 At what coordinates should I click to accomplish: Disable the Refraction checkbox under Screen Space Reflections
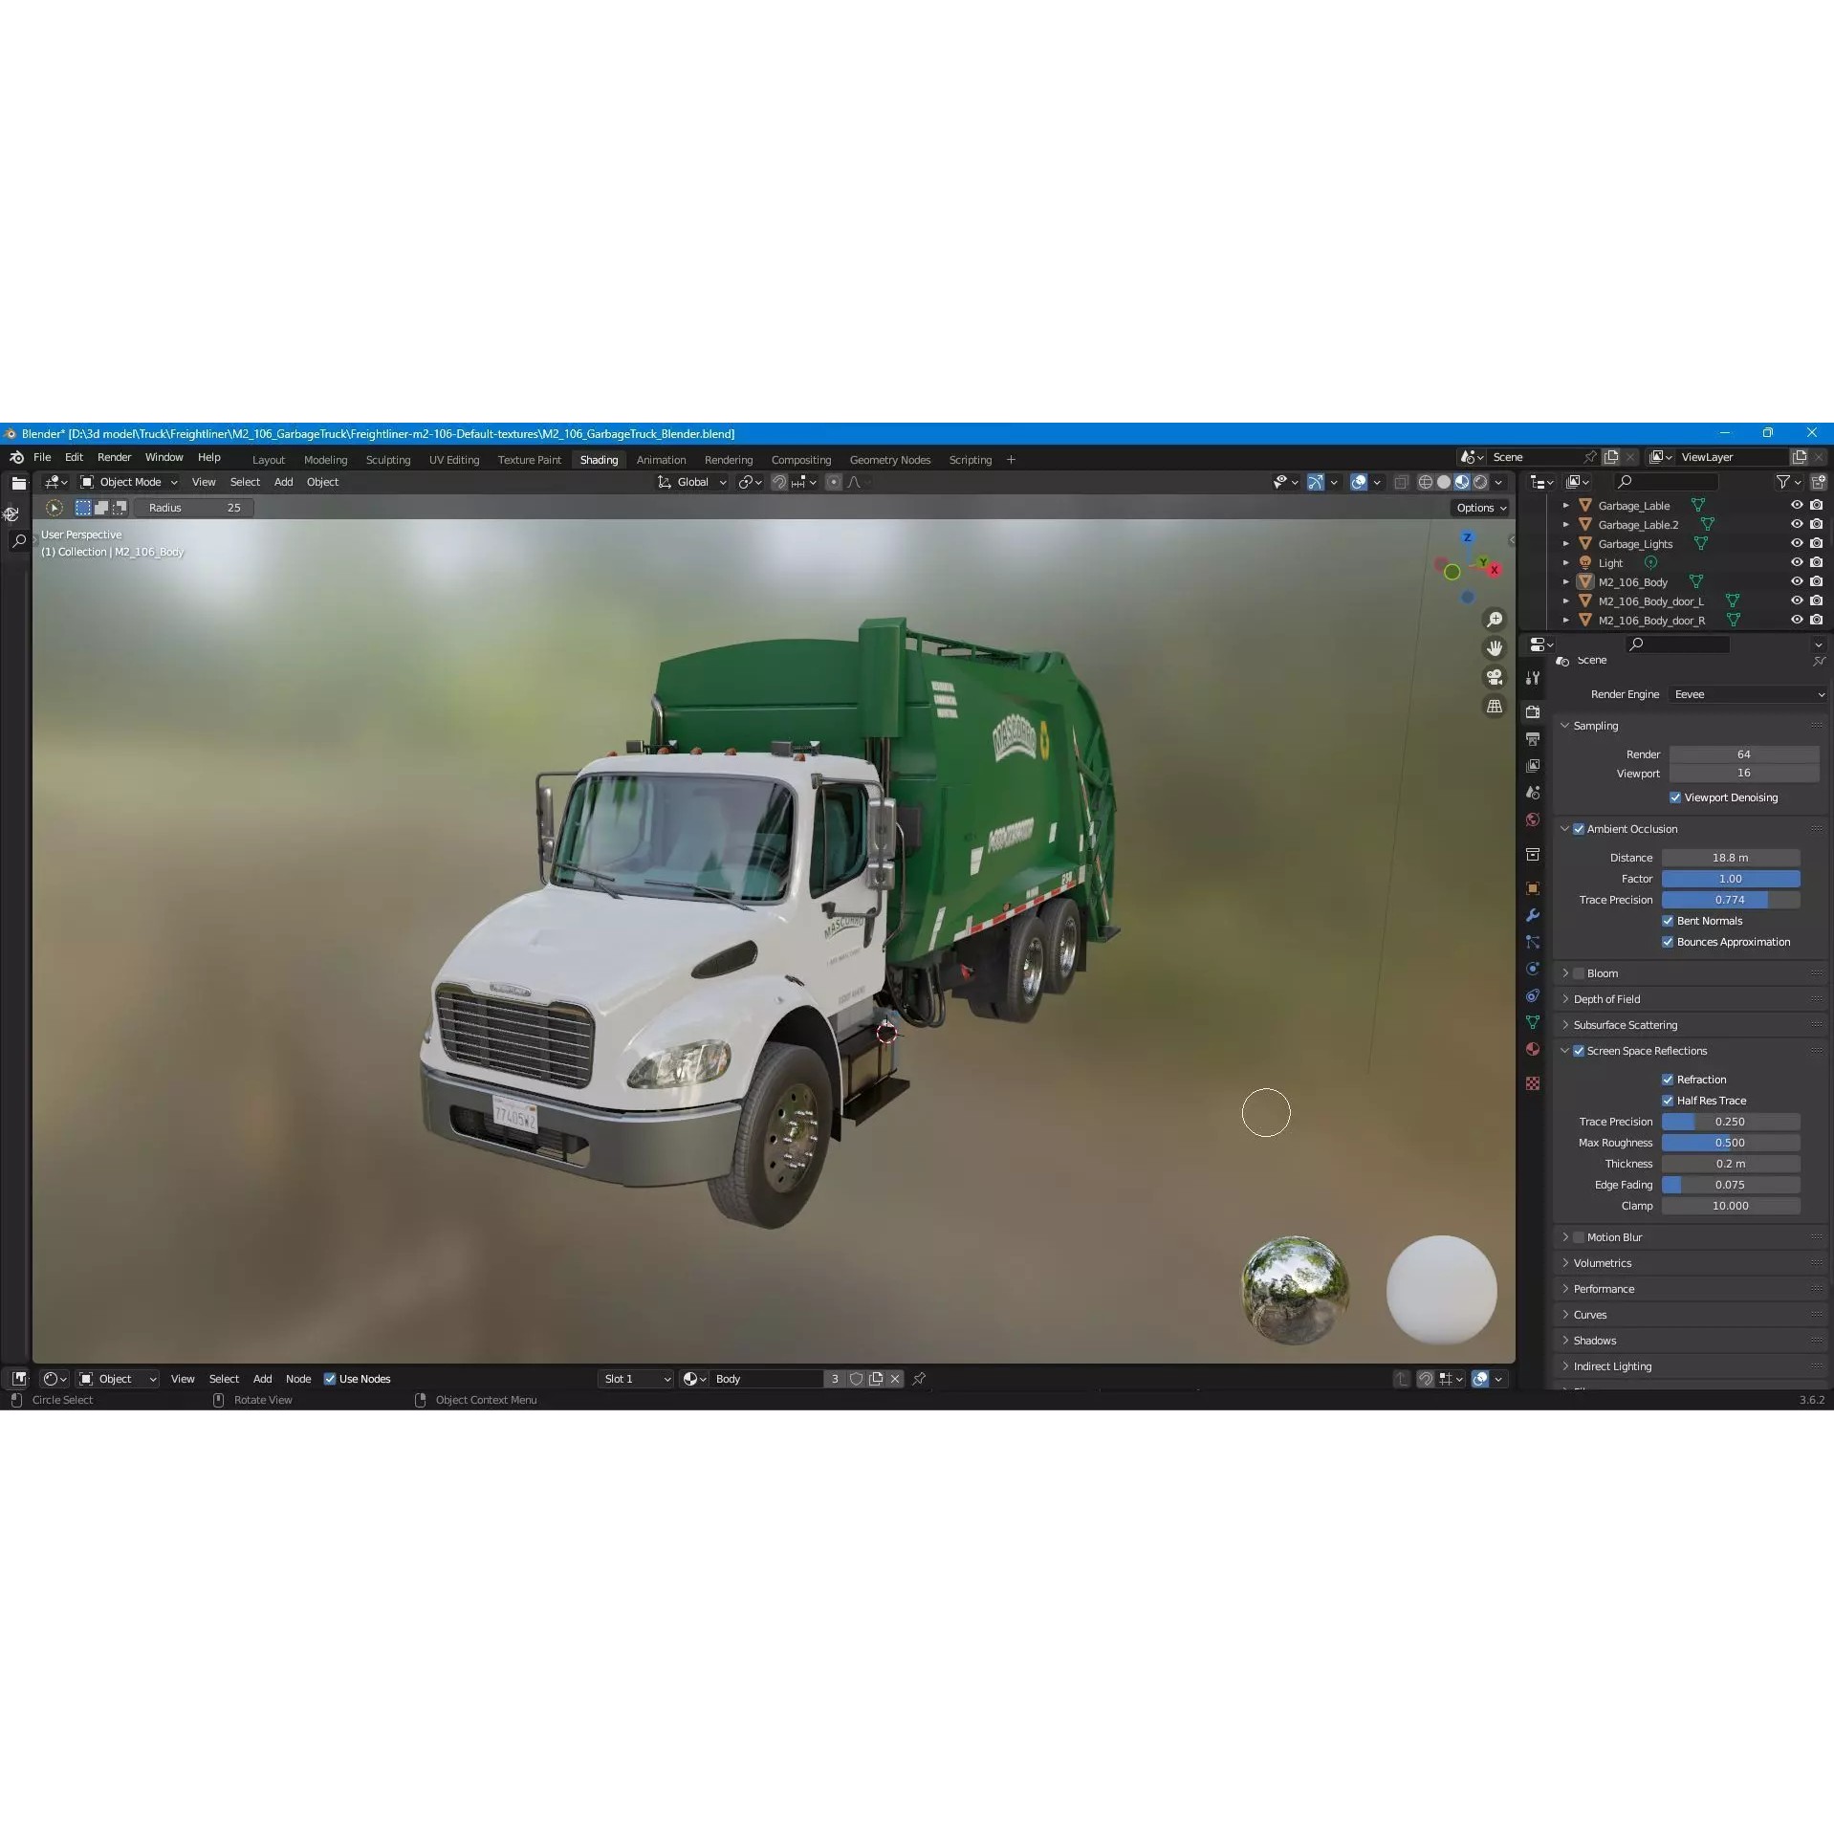pos(1666,1079)
